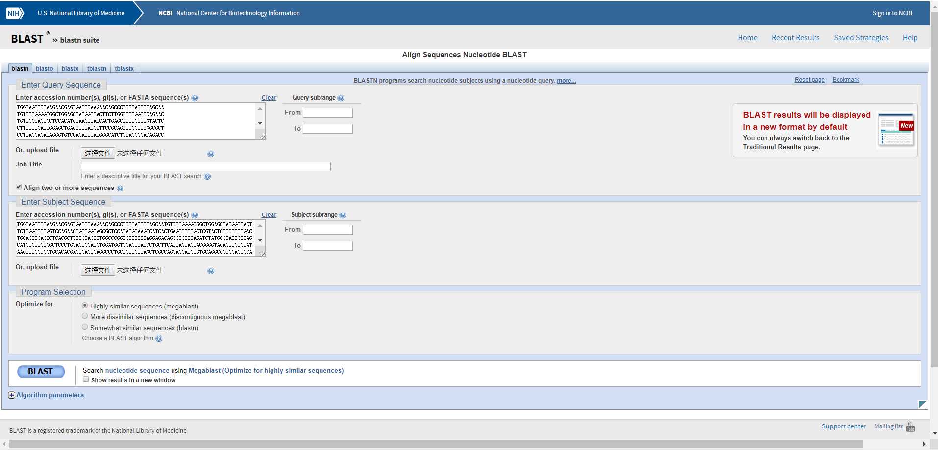Switch to the blastp tab
Viewport: 938px width, 450px height.
coord(45,69)
